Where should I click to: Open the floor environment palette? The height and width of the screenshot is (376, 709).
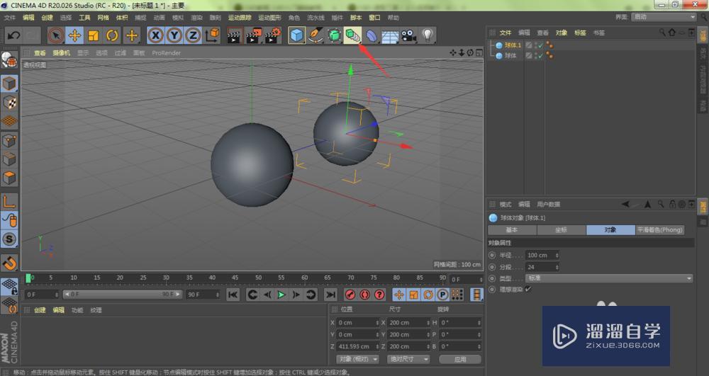click(x=390, y=36)
